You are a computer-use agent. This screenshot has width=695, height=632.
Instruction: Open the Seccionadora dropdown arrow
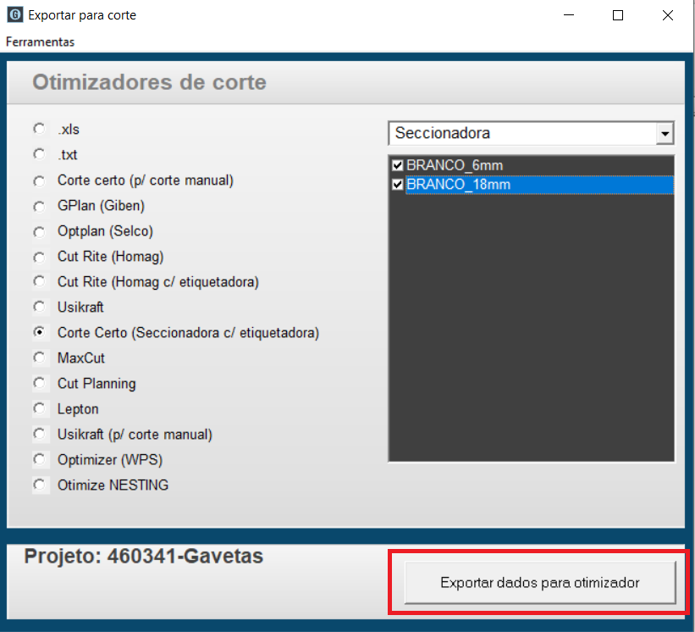665,133
